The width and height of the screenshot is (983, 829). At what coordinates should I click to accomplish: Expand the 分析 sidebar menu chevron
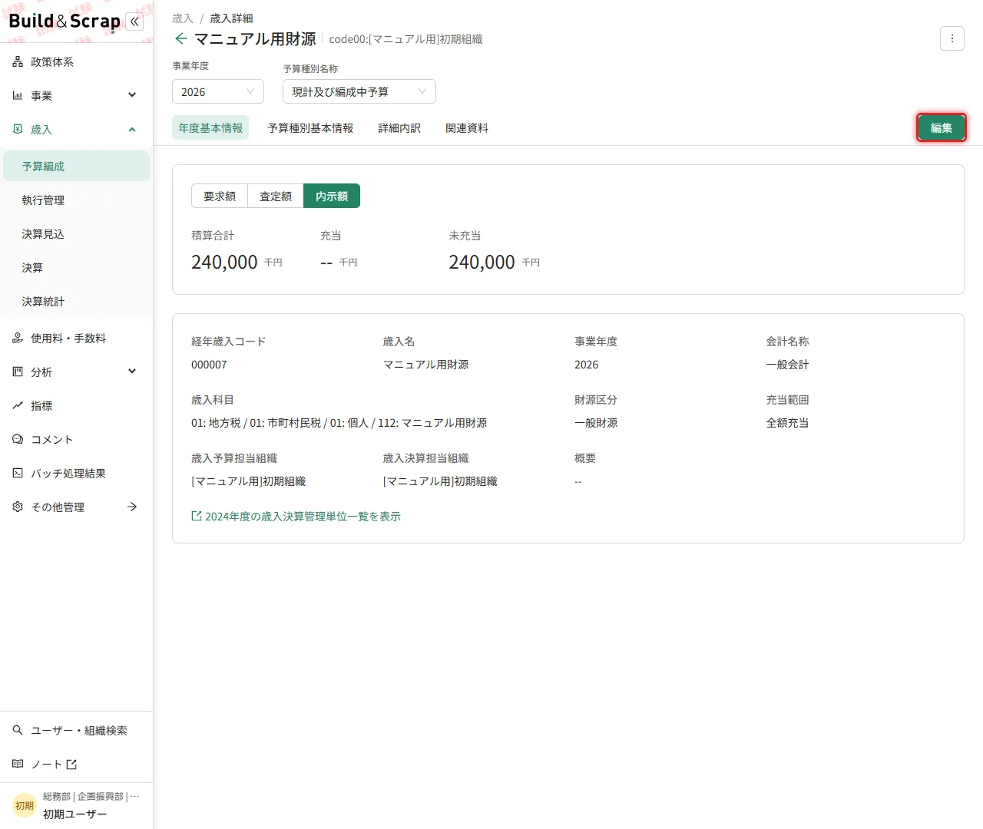(x=132, y=372)
